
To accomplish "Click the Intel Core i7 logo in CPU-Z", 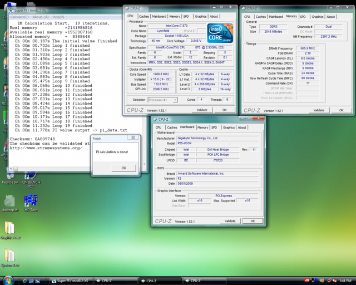I will coord(220,33).
